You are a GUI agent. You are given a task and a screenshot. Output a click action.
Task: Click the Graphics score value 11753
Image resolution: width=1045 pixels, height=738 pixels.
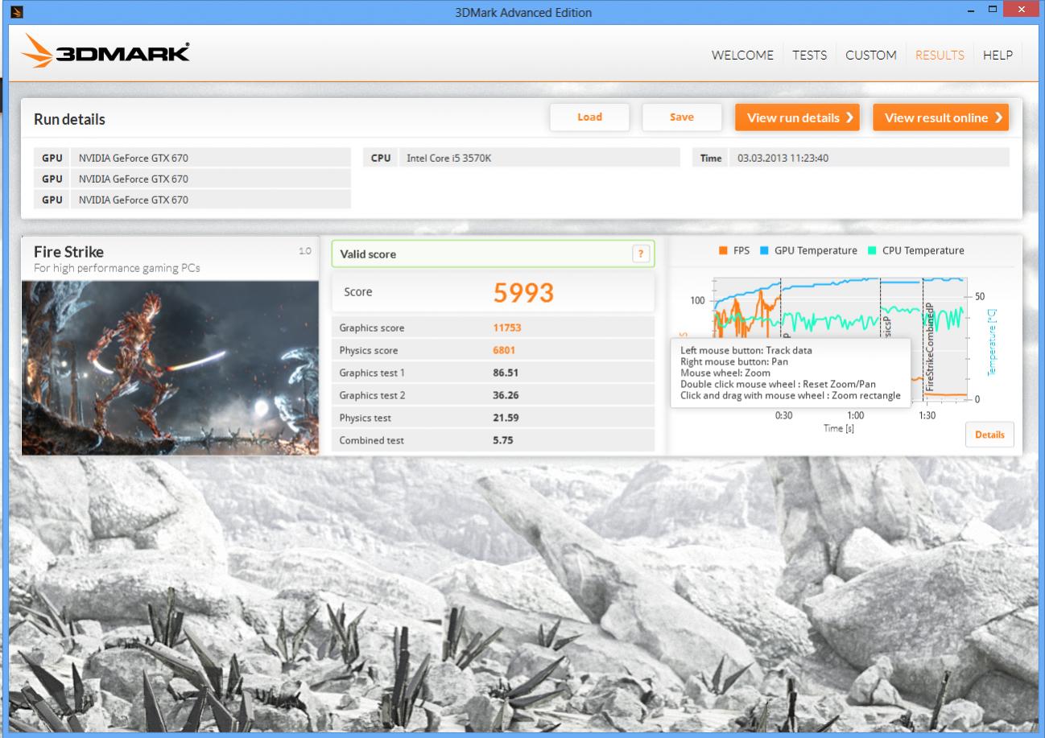507,328
